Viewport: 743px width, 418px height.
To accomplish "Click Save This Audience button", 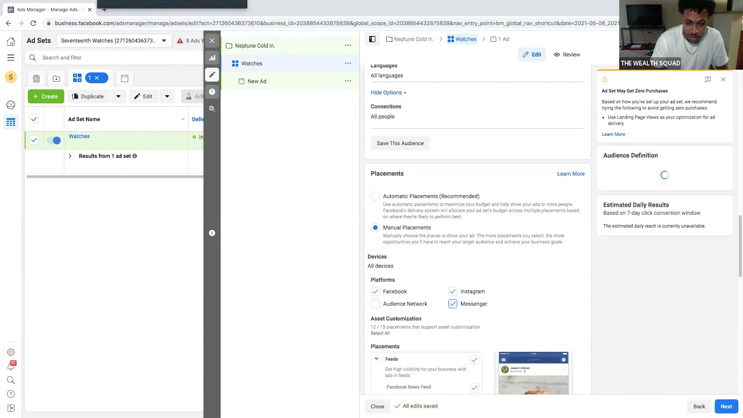I will click(400, 143).
